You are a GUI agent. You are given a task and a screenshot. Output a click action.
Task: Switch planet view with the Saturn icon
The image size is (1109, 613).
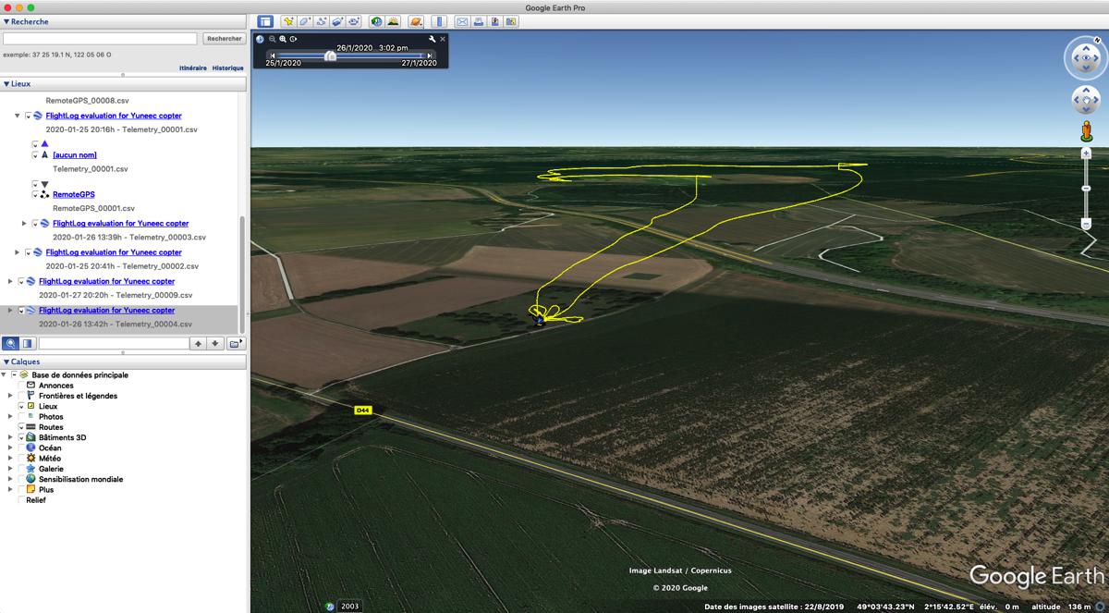click(x=416, y=21)
